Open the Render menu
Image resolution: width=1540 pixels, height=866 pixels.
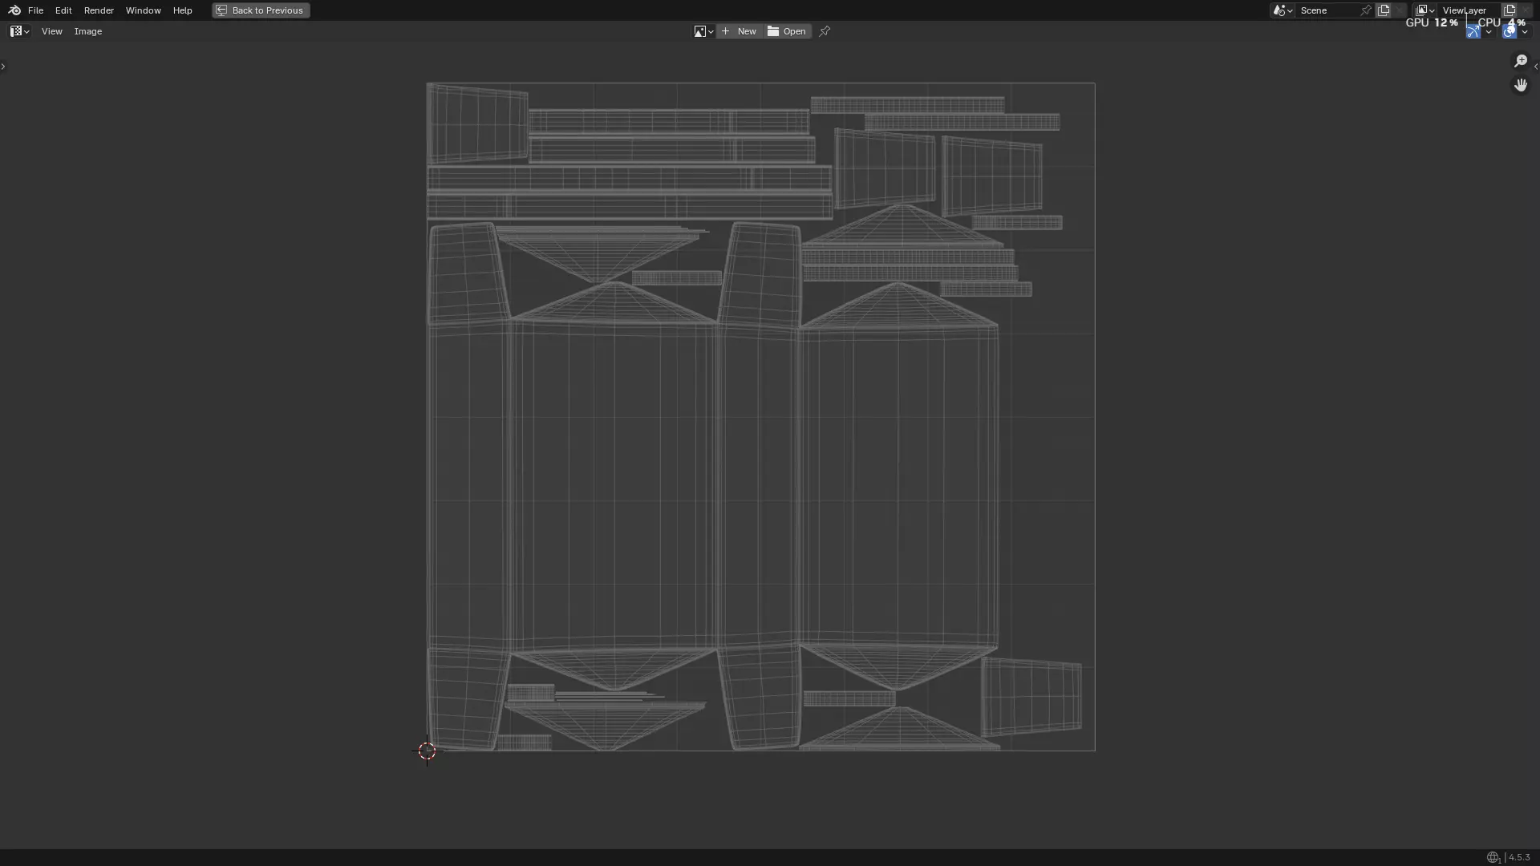coord(99,10)
